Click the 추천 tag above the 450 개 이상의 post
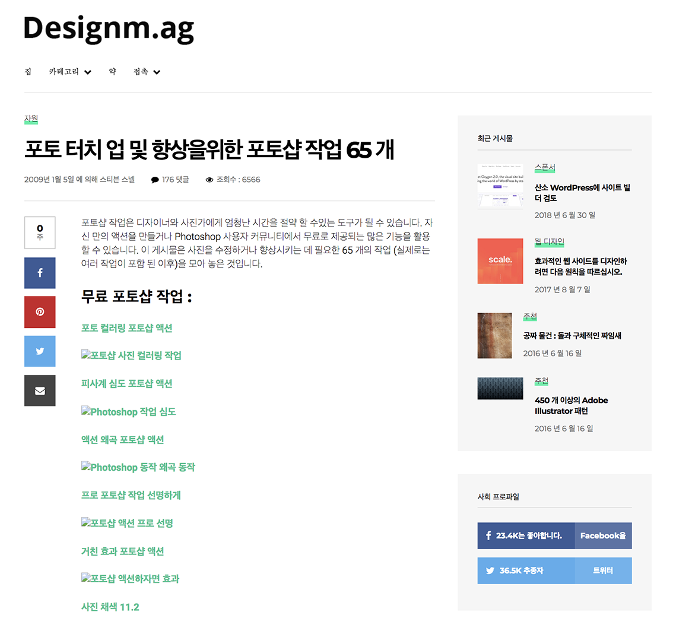The height and width of the screenshot is (625, 673). pyautogui.click(x=542, y=381)
